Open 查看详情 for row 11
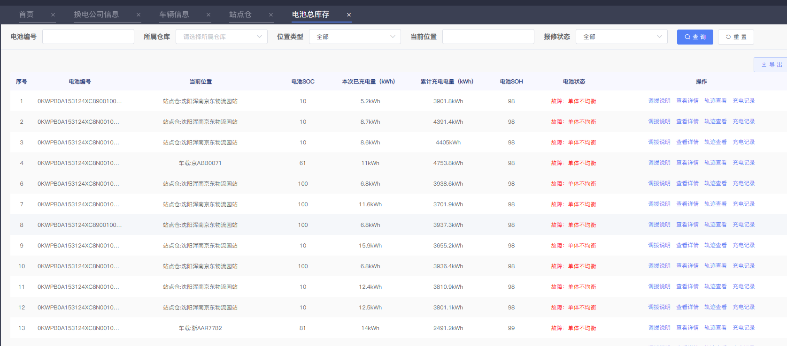Screen dimensions: 787x346 [x=687, y=286]
